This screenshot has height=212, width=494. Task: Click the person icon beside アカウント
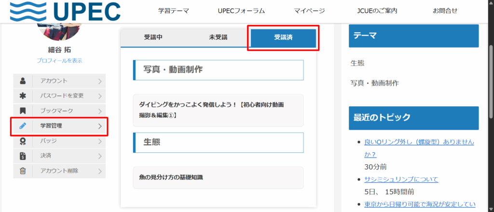[x=23, y=81]
